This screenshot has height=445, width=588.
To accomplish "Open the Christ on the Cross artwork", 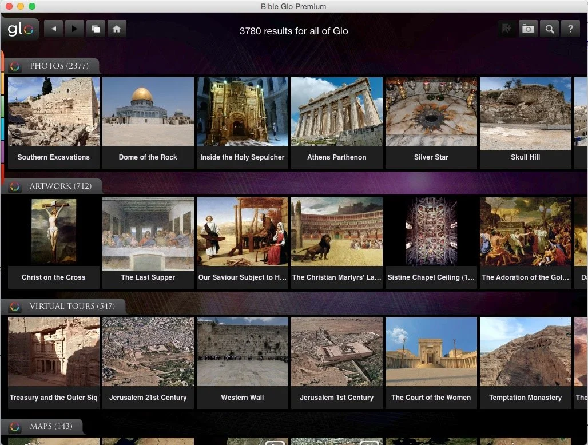I will (54, 243).
